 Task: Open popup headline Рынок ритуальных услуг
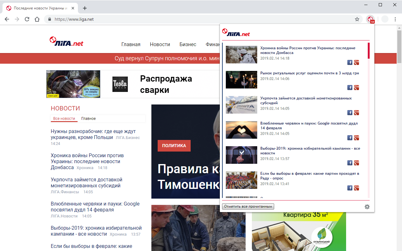(x=310, y=73)
